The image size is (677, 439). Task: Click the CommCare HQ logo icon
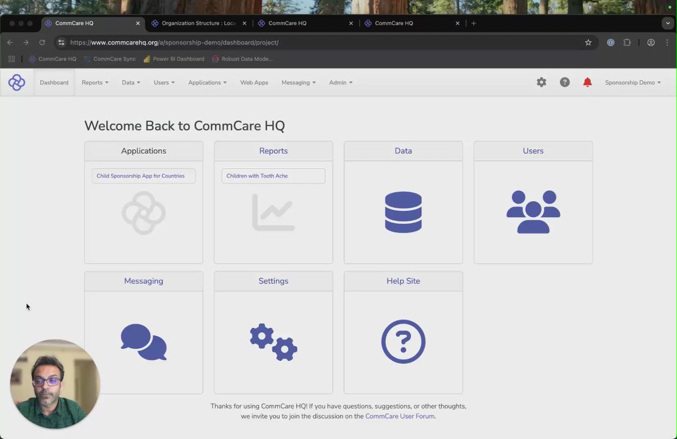click(17, 82)
